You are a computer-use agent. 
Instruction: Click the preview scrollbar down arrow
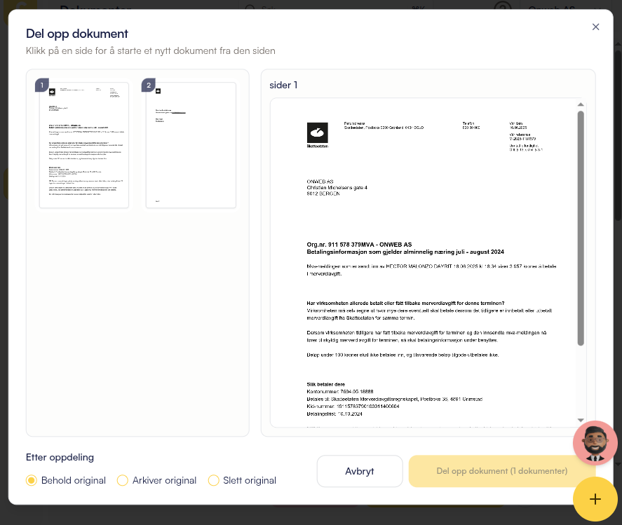(580, 420)
